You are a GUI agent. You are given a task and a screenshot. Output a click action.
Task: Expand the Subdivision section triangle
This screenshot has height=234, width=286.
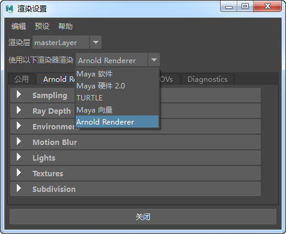coord(19,188)
